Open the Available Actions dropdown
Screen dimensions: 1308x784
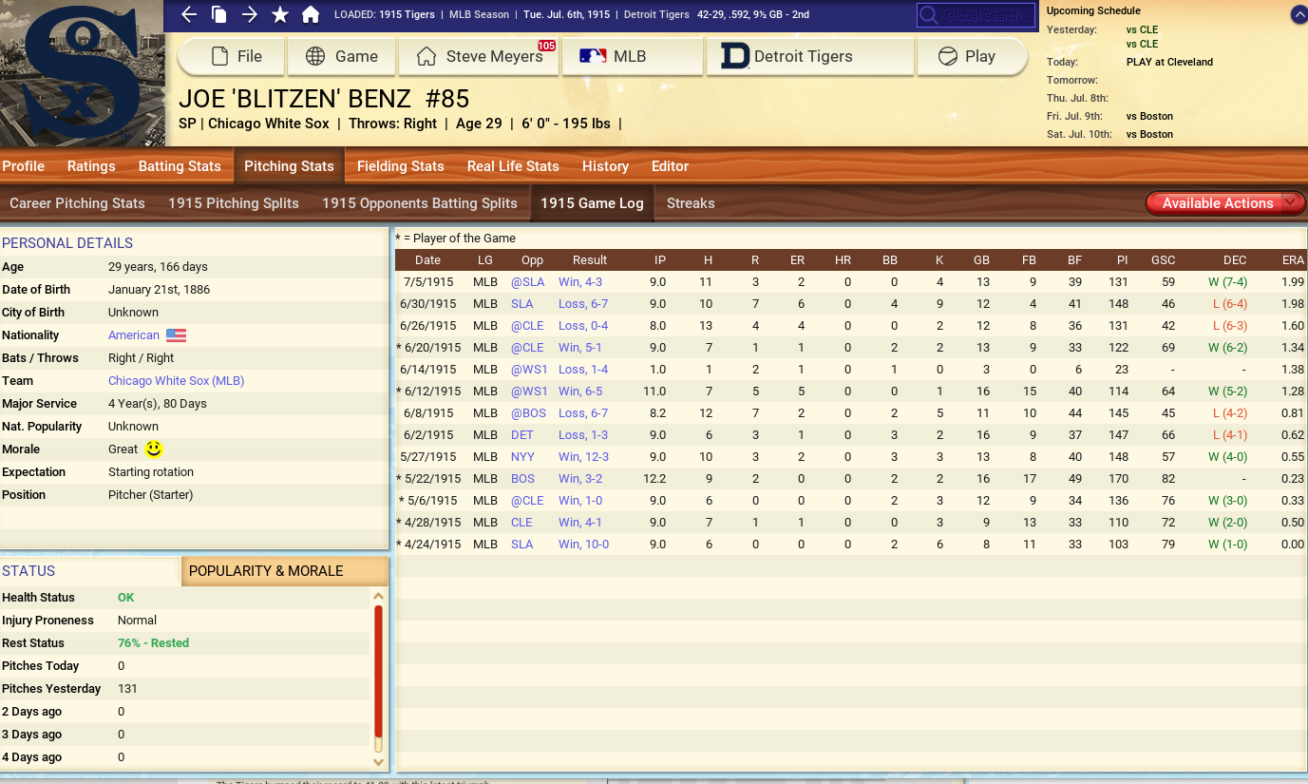[x=1224, y=203]
